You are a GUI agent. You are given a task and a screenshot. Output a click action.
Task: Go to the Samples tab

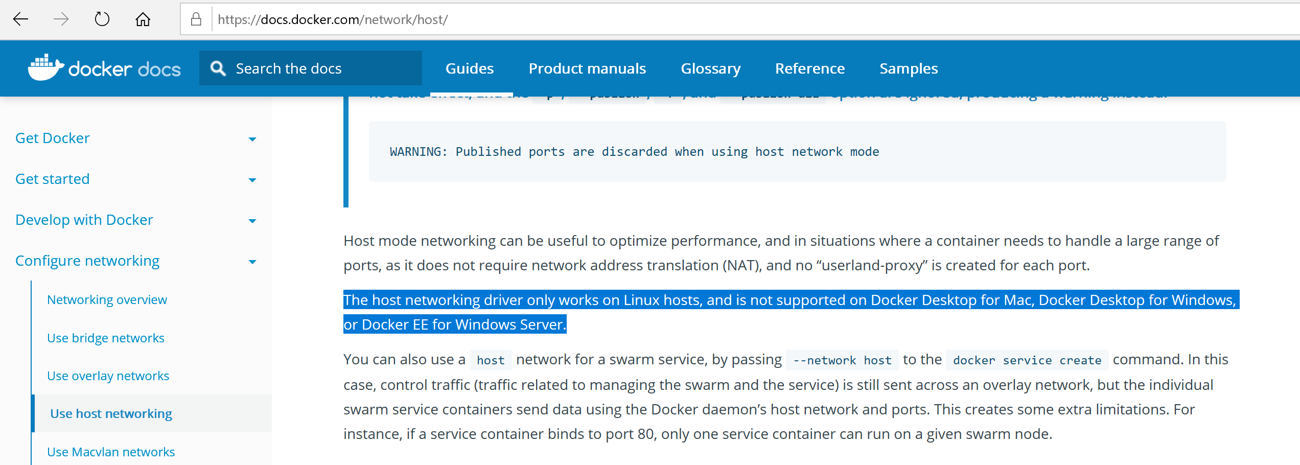click(x=909, y=68)
